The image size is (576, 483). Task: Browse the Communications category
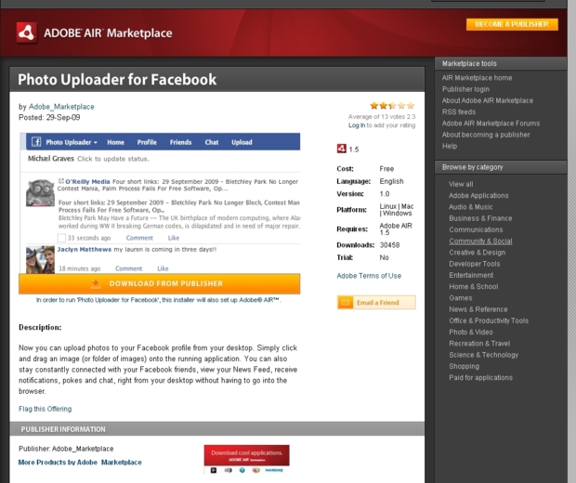pos(476,229)
